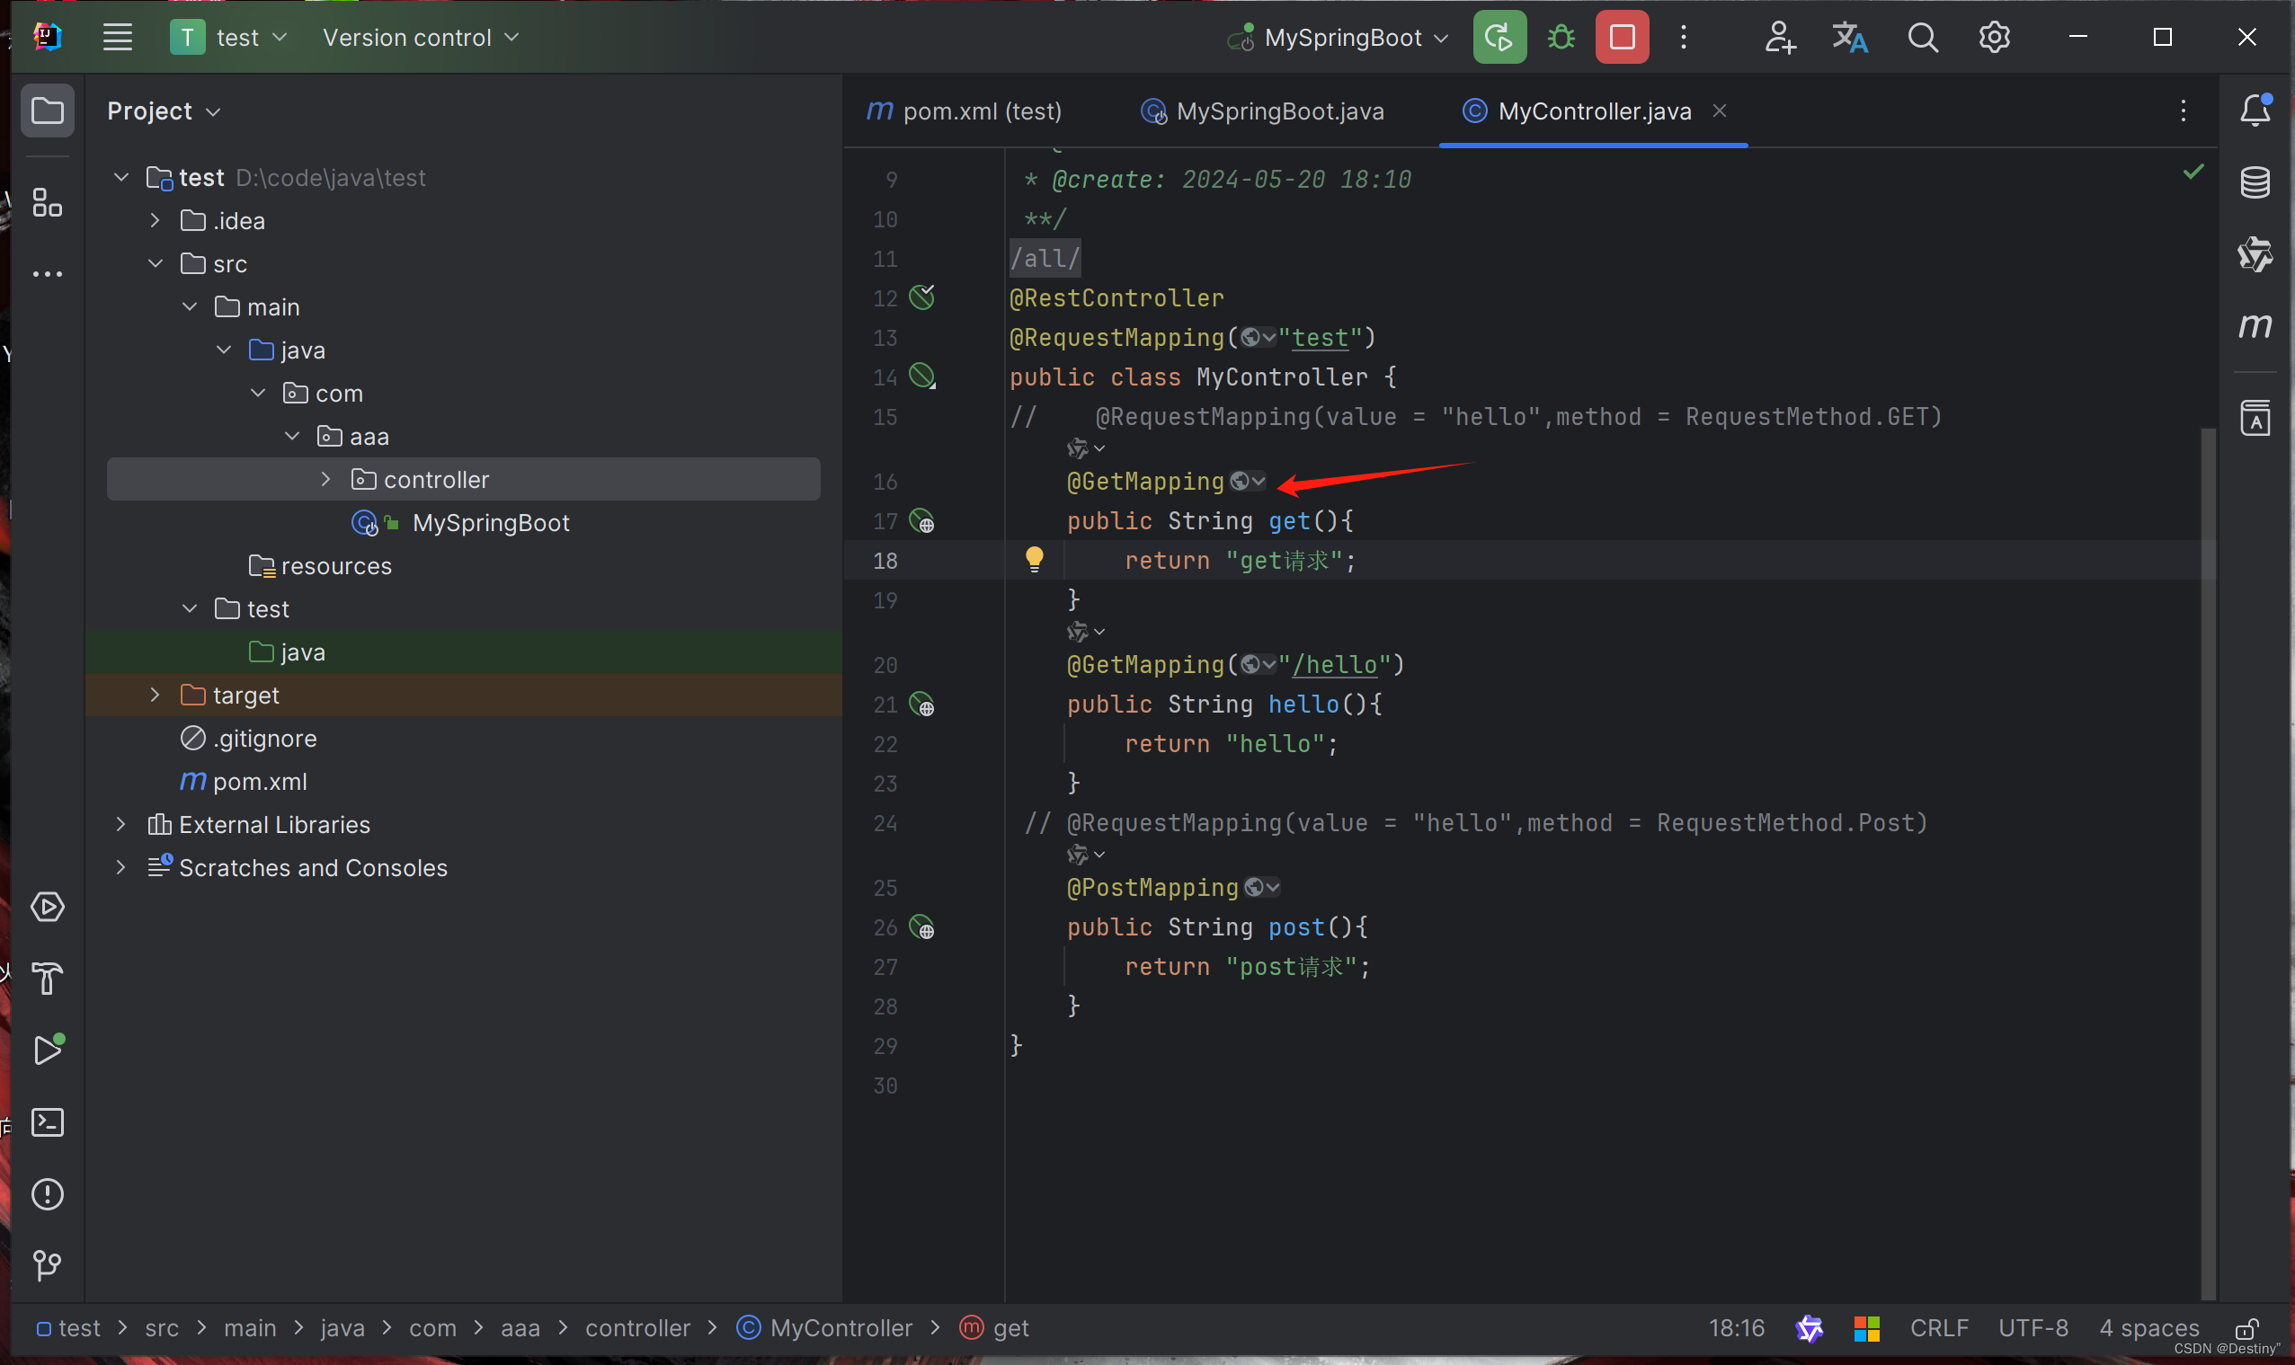This screenshot has width=2295, height=1365.
Task: Stop the running application
Action: 1621,37
